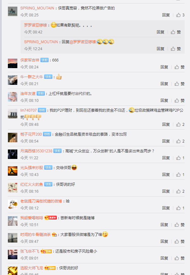Open 牛一群之大牛's profile link
Viewport: 190px width, 275px height.
(32, 77)
